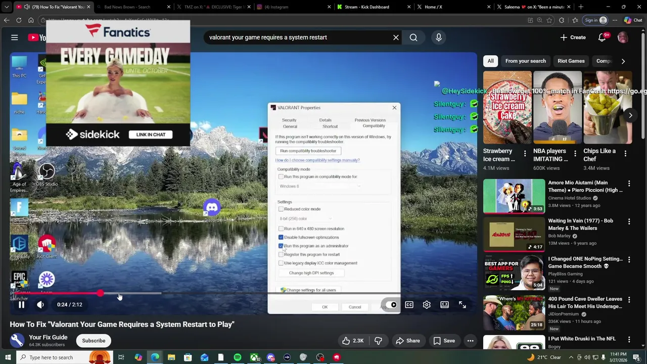Open a new browser tab
This screenshot has width=647, height=364.
click(581, 7)
